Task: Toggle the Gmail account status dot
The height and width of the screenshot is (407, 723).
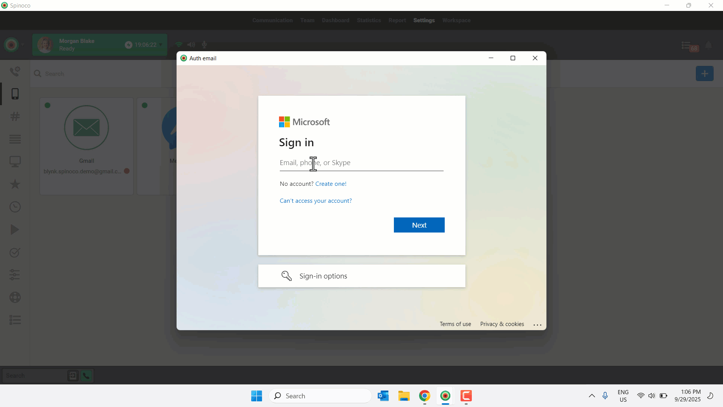Action: click(127, 171)
